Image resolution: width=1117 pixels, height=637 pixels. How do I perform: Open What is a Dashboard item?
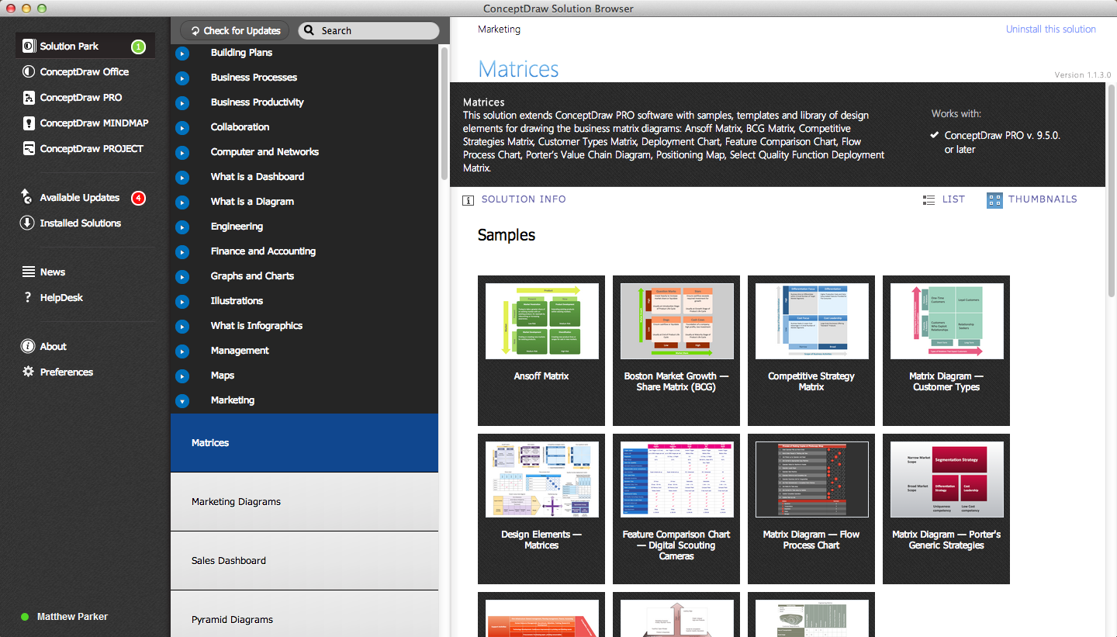[258, 177]
